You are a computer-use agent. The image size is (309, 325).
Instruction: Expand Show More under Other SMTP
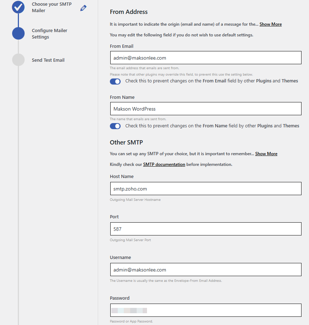(266, 154)
